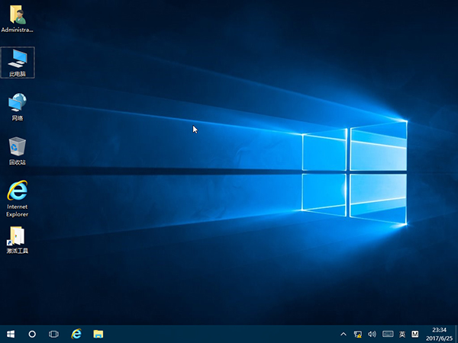Open File Explorer from the taskbar
This screenshot has height=343, width=458.
[98, 334]
